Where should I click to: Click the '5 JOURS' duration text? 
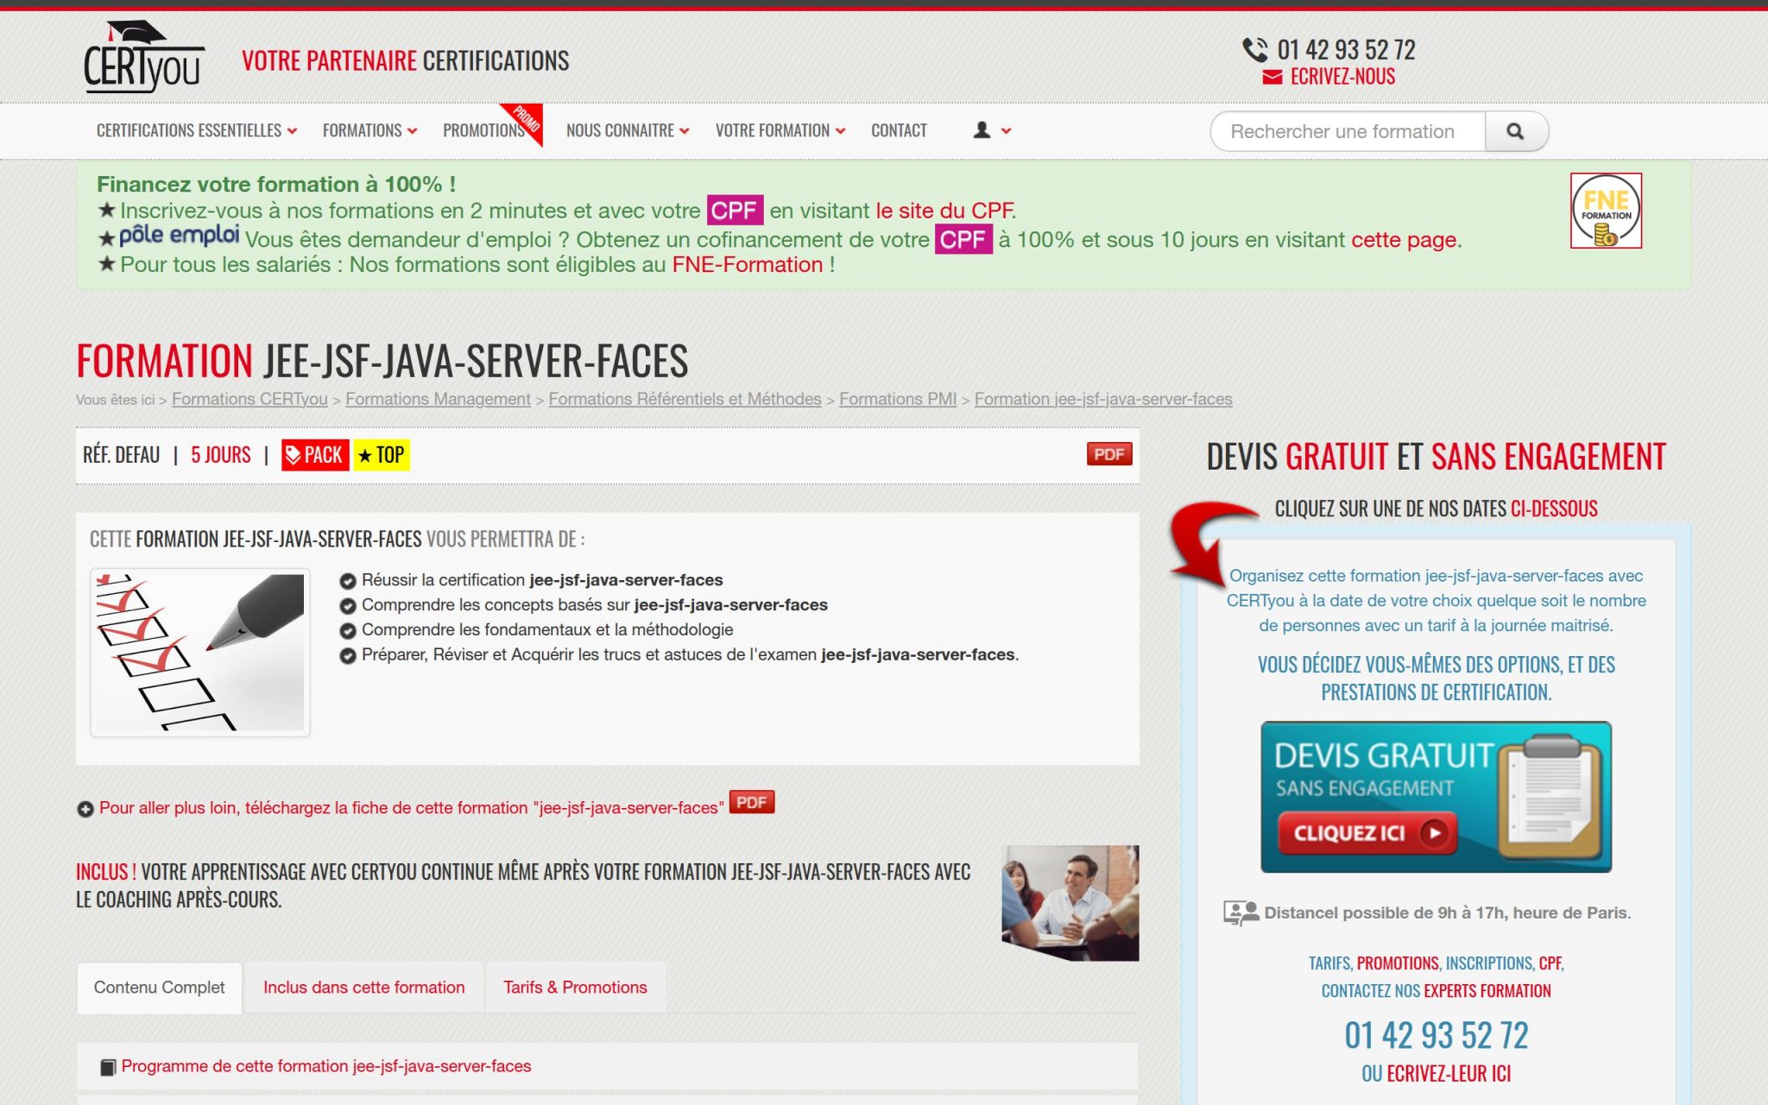pos(221,455)
